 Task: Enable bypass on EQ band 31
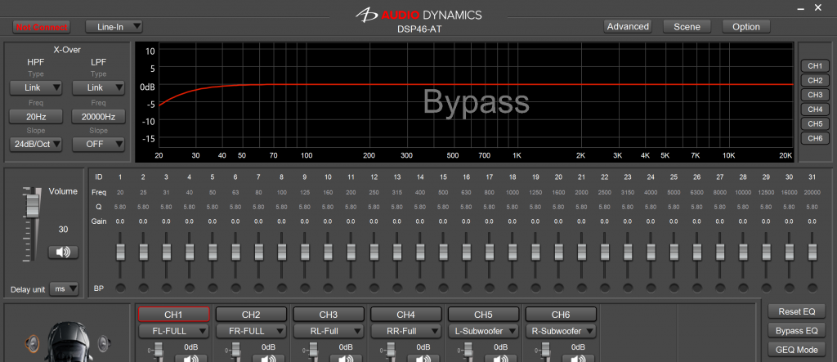point(812,288)
